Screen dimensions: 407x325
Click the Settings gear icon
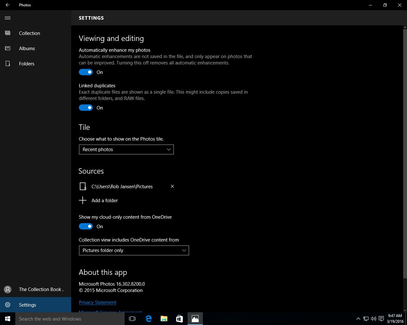pos(8,305)
